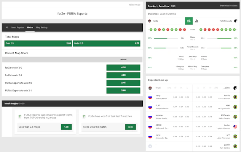This screenshot has height=152, width=241.
Task: Click the Russian flag next to zorte
Action: tap(150, 136)
